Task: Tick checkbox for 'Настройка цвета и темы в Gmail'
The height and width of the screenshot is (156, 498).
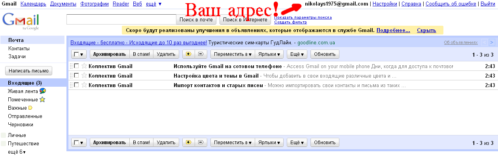Action: 77,76
